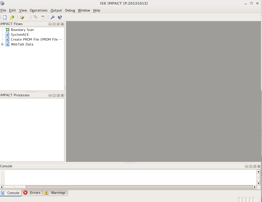This screenshot has height=202, width=262.
Task: Open the Debug menu
Action: click(70, 10)
